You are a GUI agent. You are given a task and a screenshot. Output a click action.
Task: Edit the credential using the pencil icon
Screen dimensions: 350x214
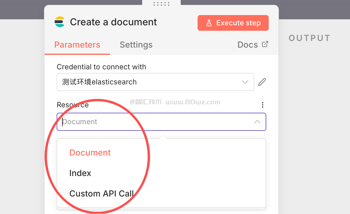click(x=262, y=82)
